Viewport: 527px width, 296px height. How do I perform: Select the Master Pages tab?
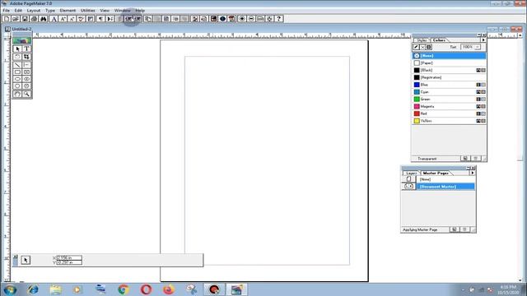436,173
